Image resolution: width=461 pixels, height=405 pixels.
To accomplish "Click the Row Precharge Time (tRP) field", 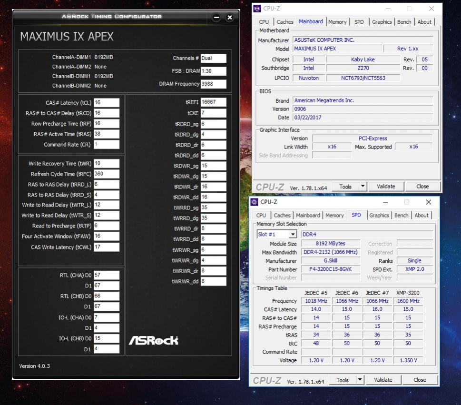I will click(107, 124).
